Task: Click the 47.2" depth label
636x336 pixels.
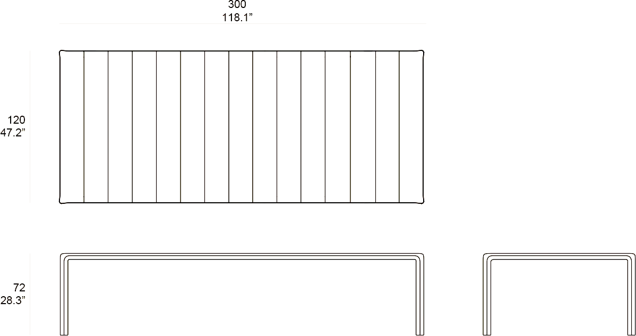Action: 13,133
